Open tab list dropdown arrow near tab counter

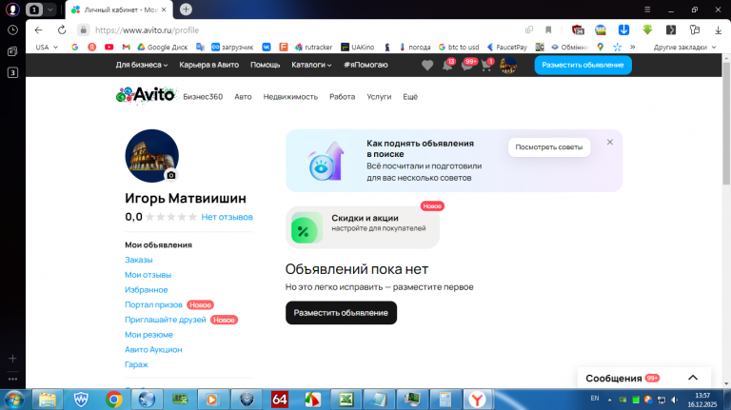49,10
